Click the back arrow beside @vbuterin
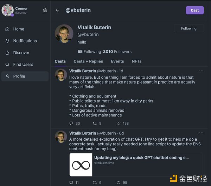 57,10
